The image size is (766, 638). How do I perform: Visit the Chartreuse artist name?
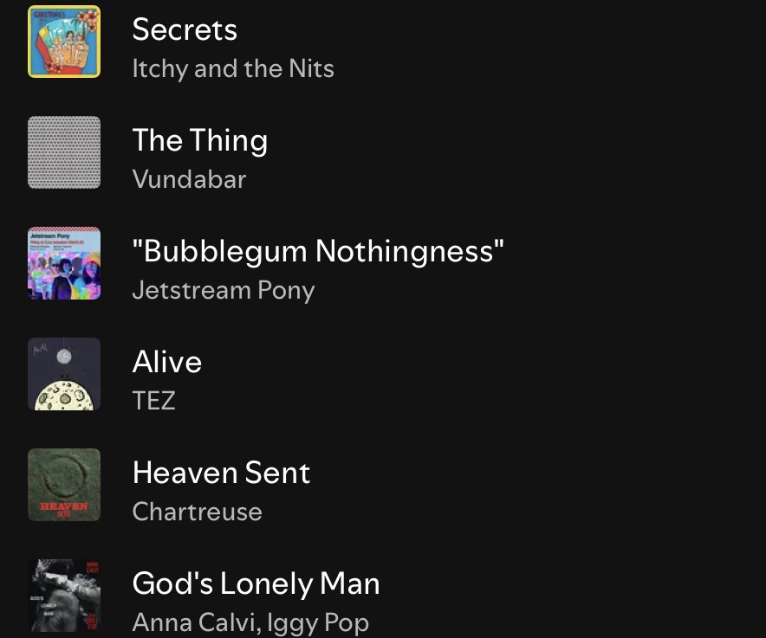coord(197,512)
